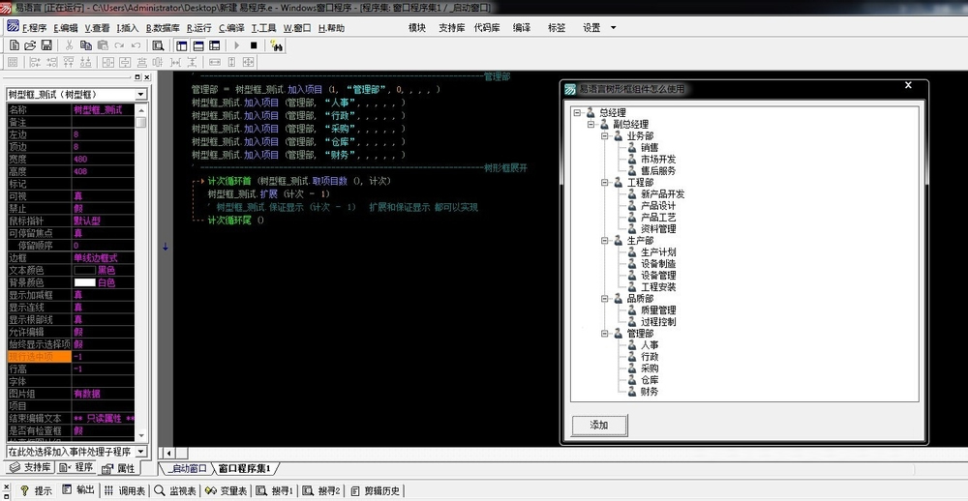Open the 设置 dropdown arrow

(x=613, y=28)
